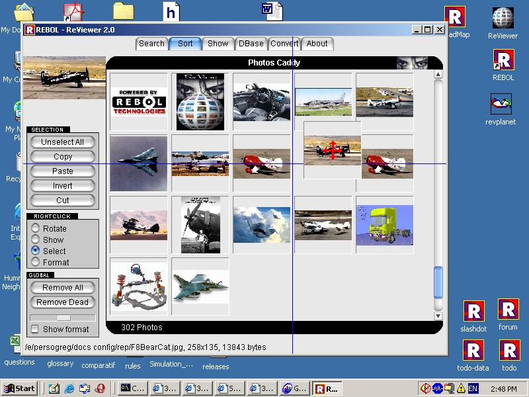Open the revplanet desktop icon

tap(501, 105)
